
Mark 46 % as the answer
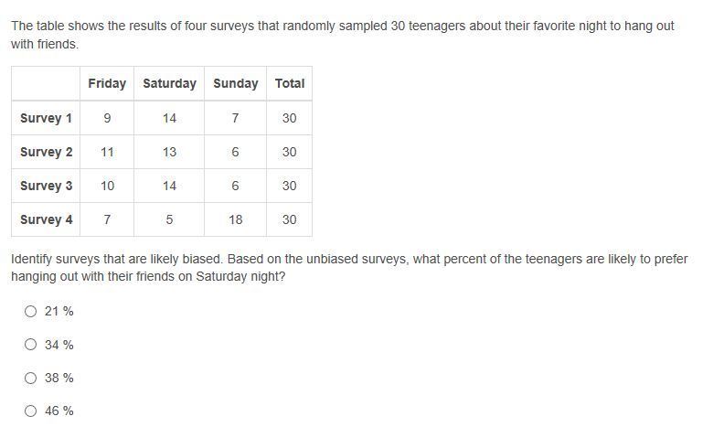(x=31, y=411)
